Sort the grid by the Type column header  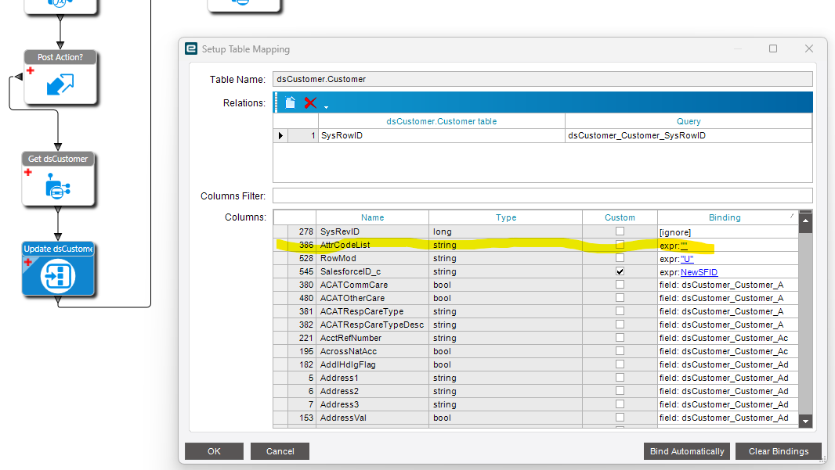coord(506,217)
